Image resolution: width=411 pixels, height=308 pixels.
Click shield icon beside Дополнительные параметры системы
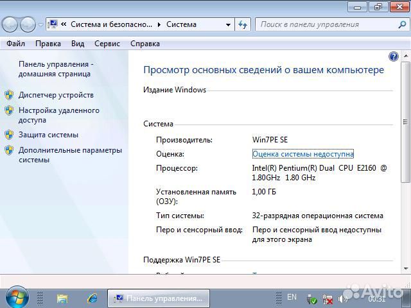9,150
